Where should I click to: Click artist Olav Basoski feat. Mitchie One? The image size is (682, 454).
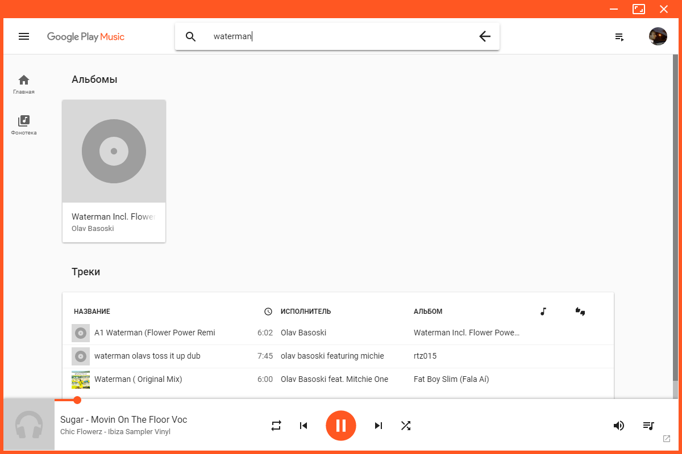pos(335,379)
